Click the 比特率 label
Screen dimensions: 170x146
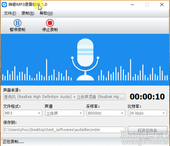tap(134, 106)
